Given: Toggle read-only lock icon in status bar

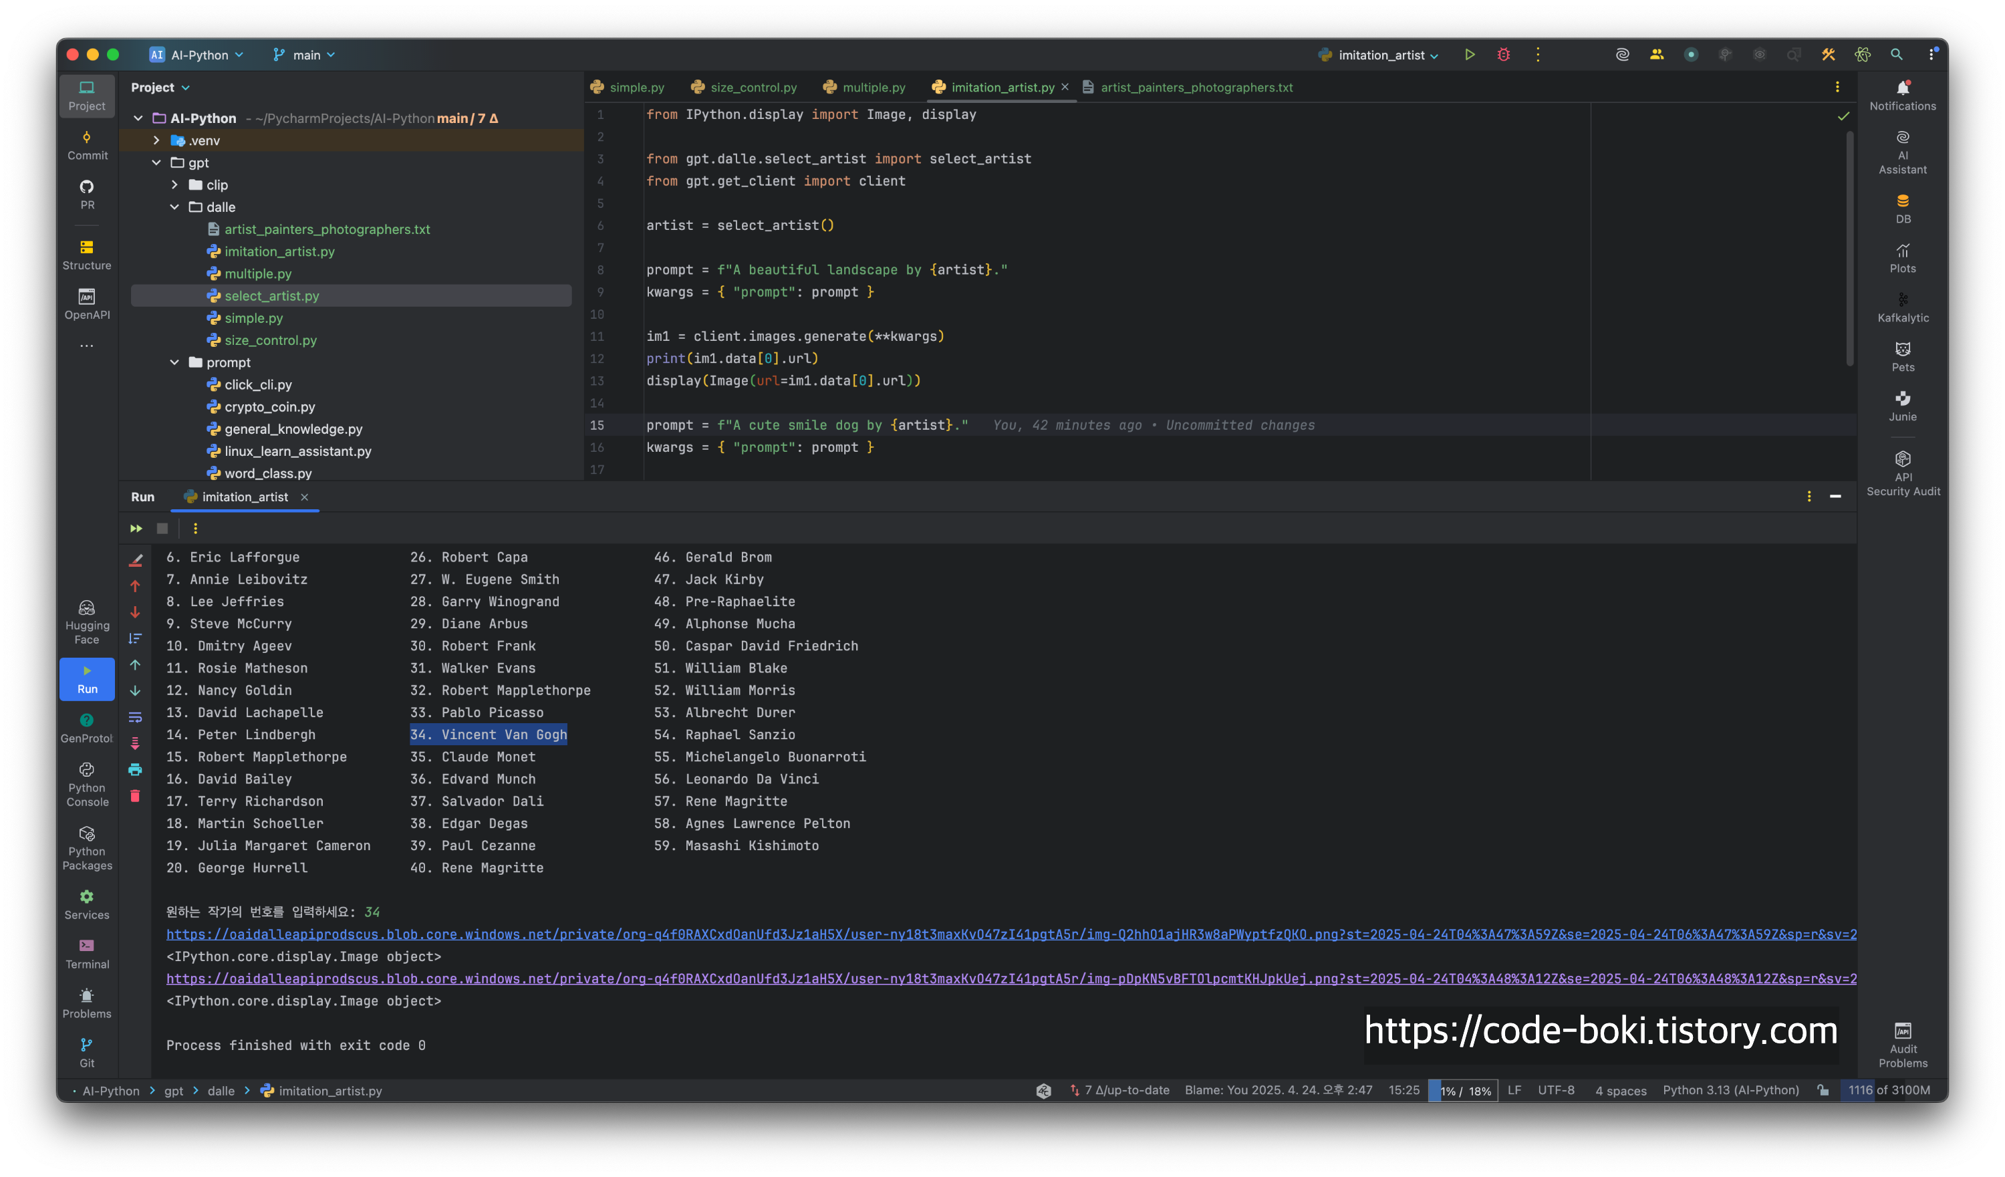Looking at the screenshot, I should [1823, 1090].
